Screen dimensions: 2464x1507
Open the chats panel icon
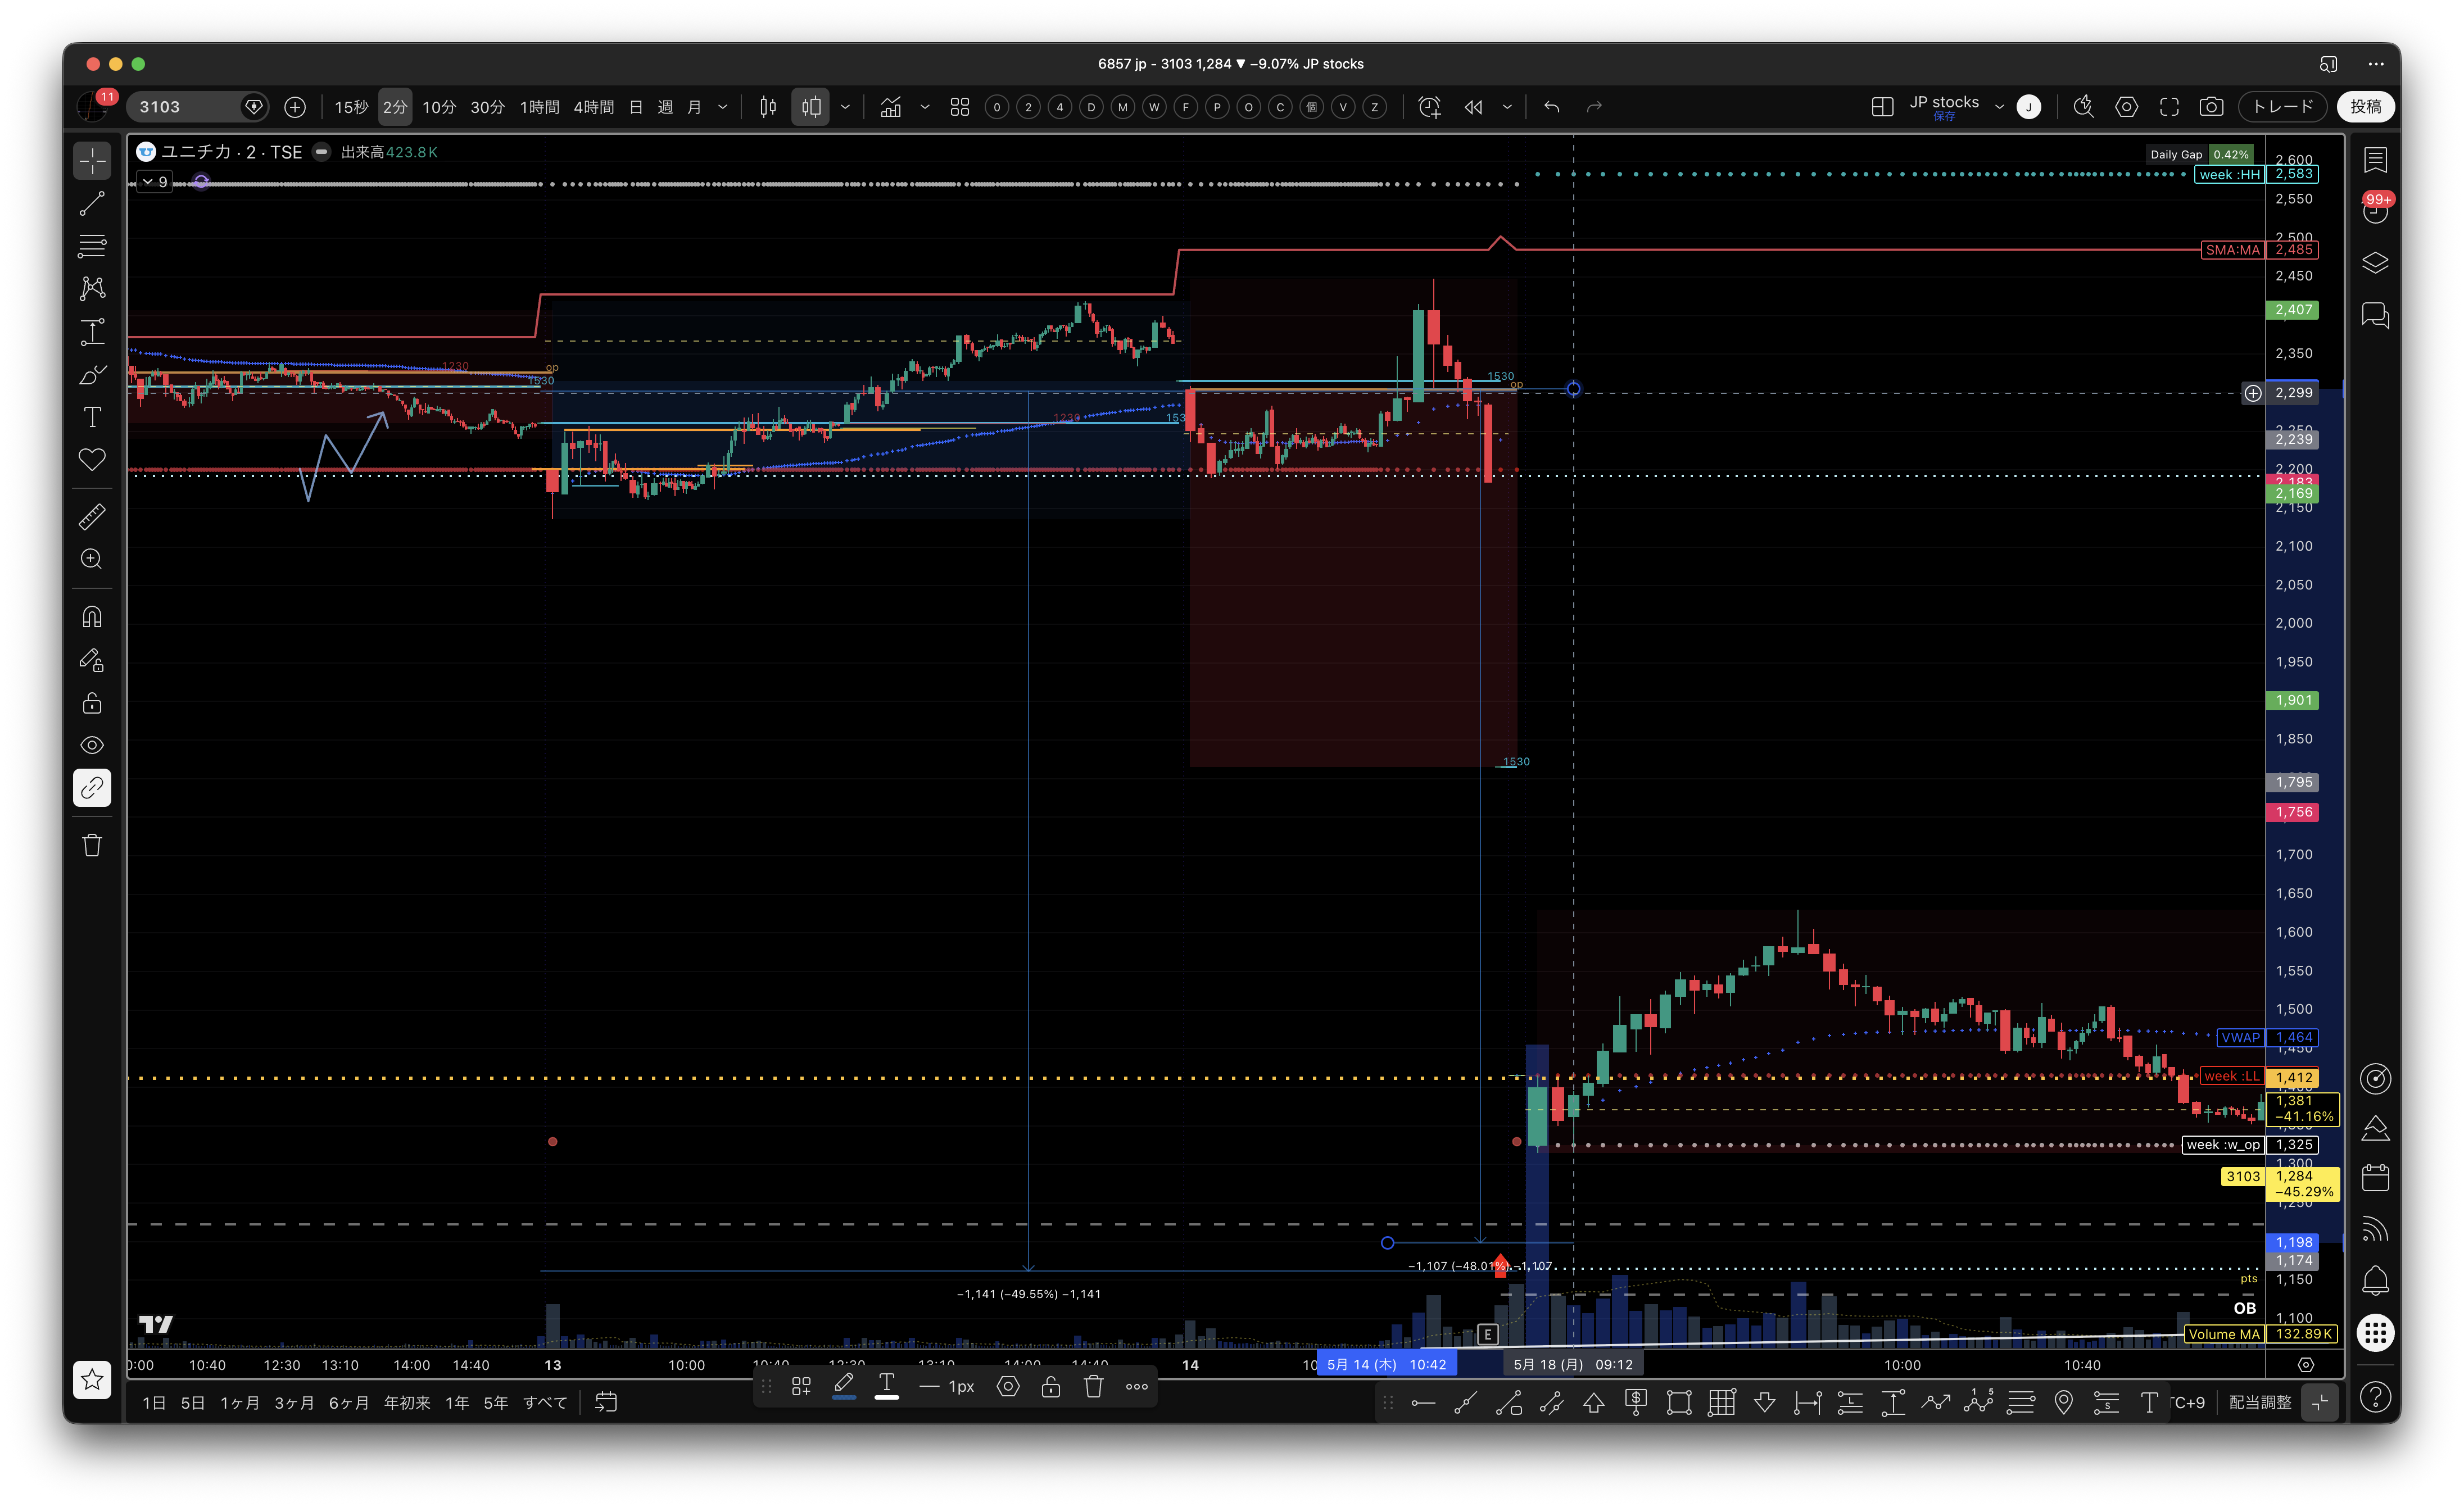2376,316
